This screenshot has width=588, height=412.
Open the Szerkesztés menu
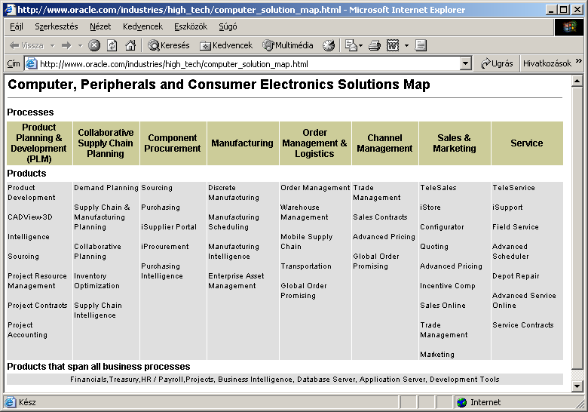click(x=57, y=26)
